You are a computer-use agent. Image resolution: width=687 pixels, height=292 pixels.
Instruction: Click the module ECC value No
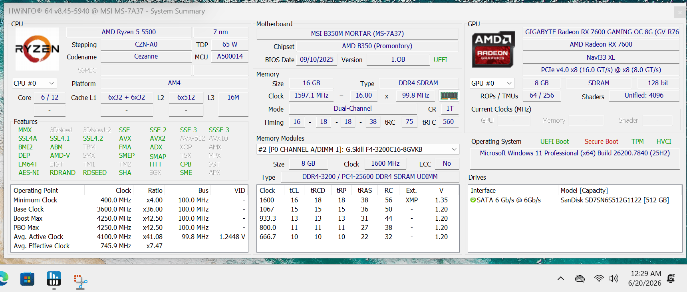447,164
